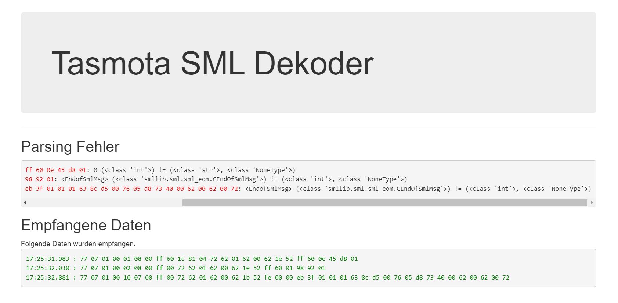This screenshot has height=303, width=618.
Task: Click the error line starting eb 3f 01
Action: point(308,189)
